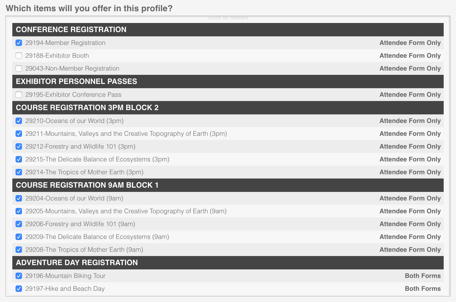Image resolution: width=456 pixels, height=302 pixels.
Task: Select the 29188-Exhibitor Booth label text
Action: [57, 56]
